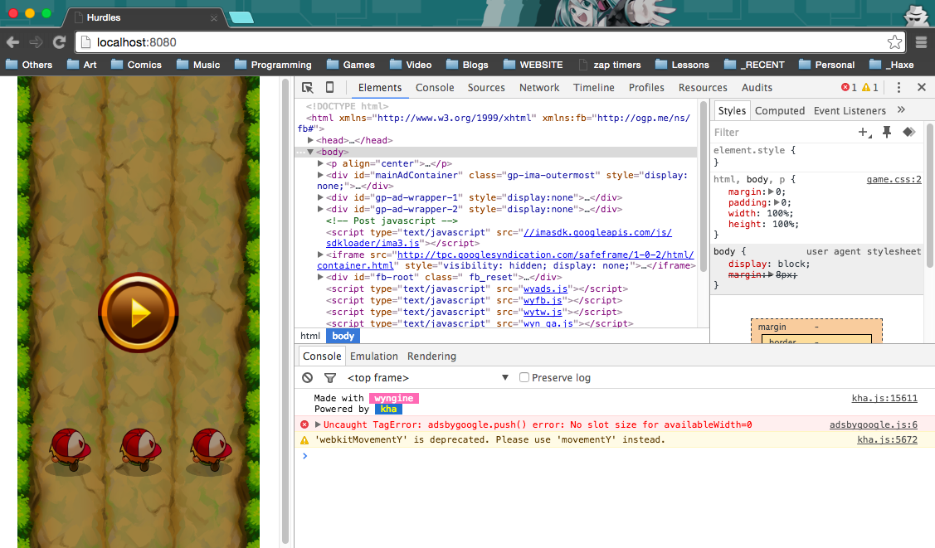Image resolution: width=935 pixels, height=548 pixels.
Task: Click the browser back arrow
Action: 12,42
